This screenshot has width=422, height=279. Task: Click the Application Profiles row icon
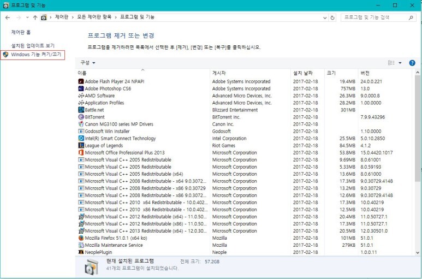81,103
